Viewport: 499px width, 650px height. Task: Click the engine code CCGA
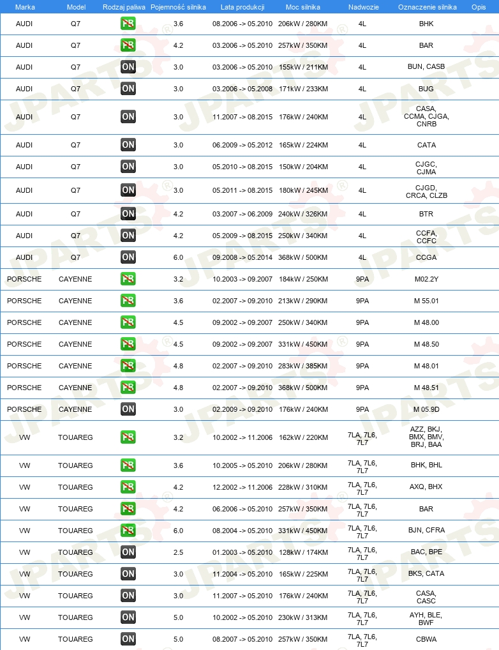coord(426,257)
